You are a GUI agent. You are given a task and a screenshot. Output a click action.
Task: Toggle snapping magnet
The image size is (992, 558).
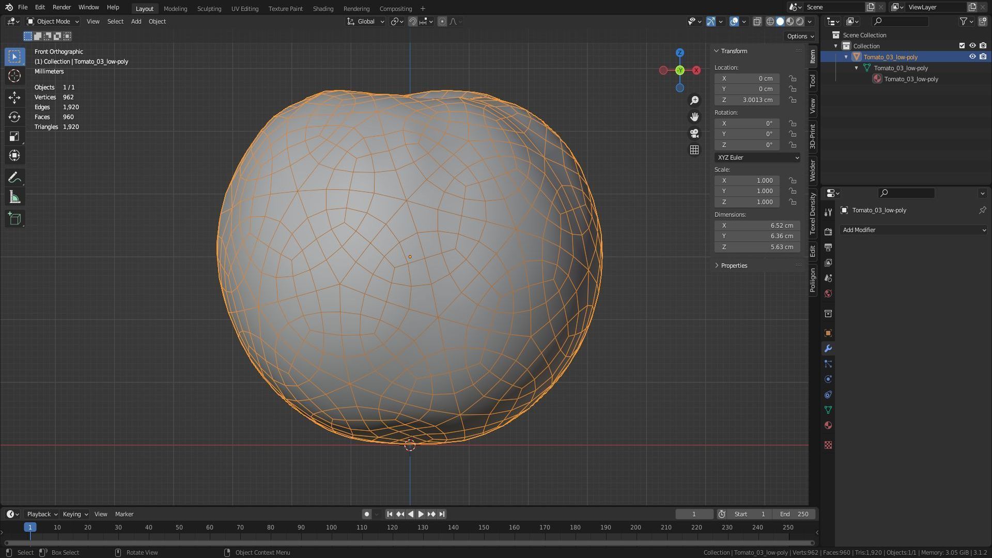click(413, 22)
